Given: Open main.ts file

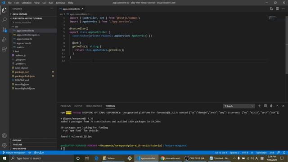Looking at the screenshot, I should [x=33, y=47].
